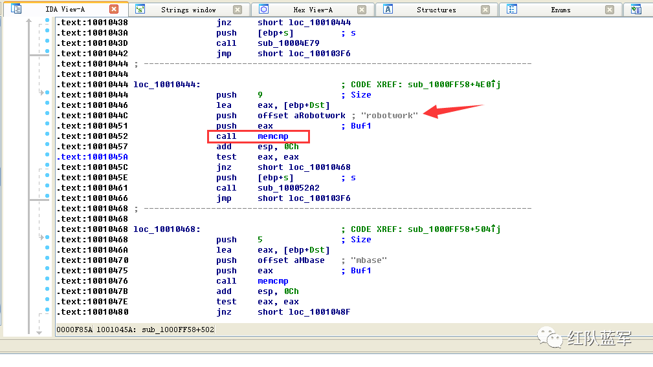Close the Strings window tab
Screen dimensions: 653x367
point(238,10)
